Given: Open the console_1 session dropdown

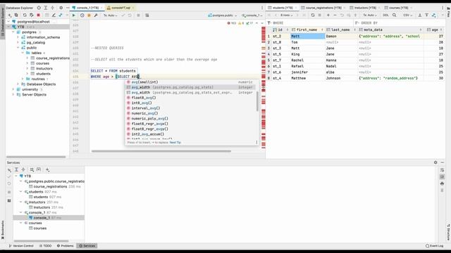Looking at the screenshot, I should 252,15.
